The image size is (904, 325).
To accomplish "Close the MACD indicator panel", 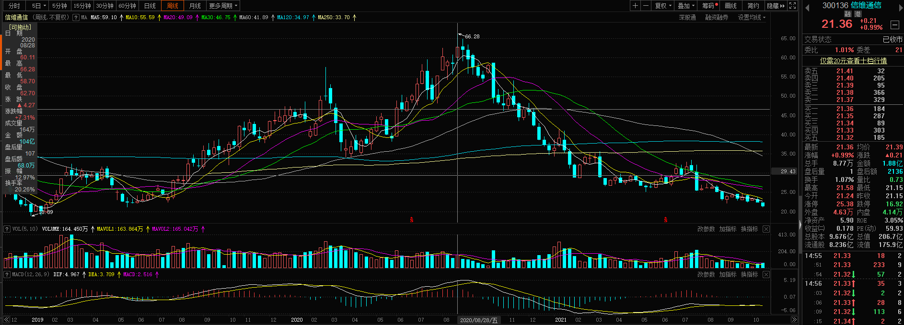I will (766, 275).
